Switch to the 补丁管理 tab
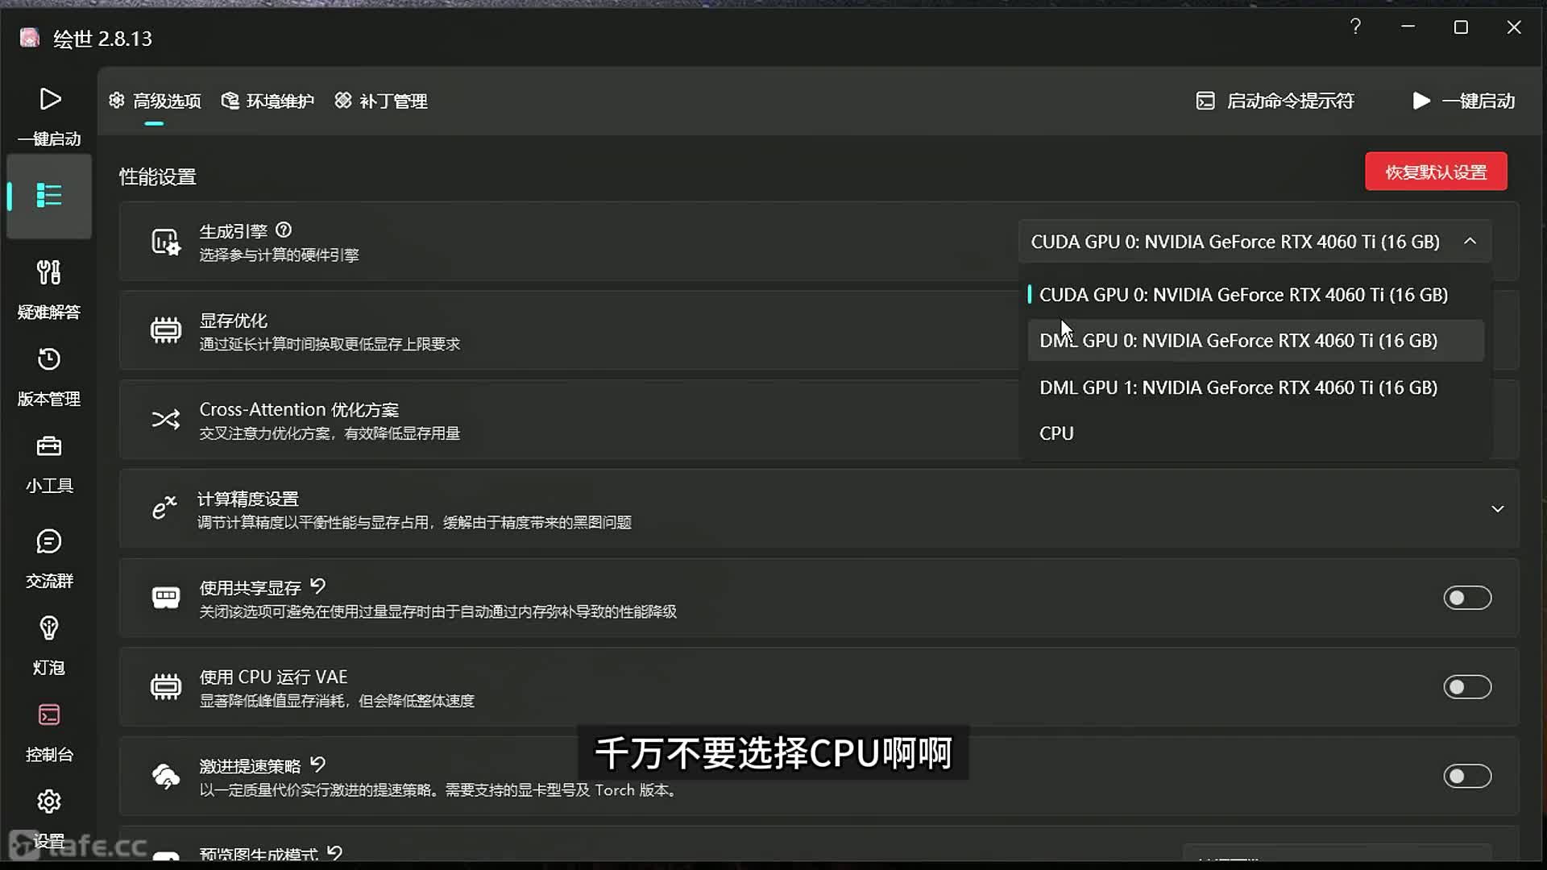This screenshot has width=1547, height=870. tap(381, 101)
